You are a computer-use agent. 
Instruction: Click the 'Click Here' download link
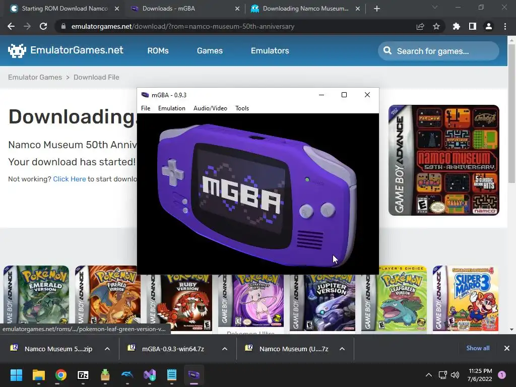[x=70, y=179]
